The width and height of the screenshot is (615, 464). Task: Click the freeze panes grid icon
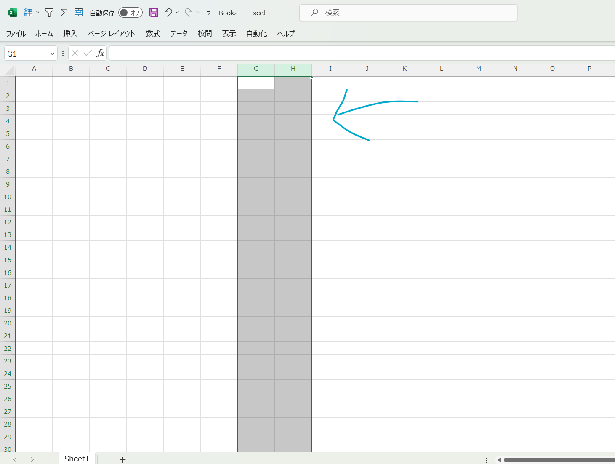[x=28, y=13]
